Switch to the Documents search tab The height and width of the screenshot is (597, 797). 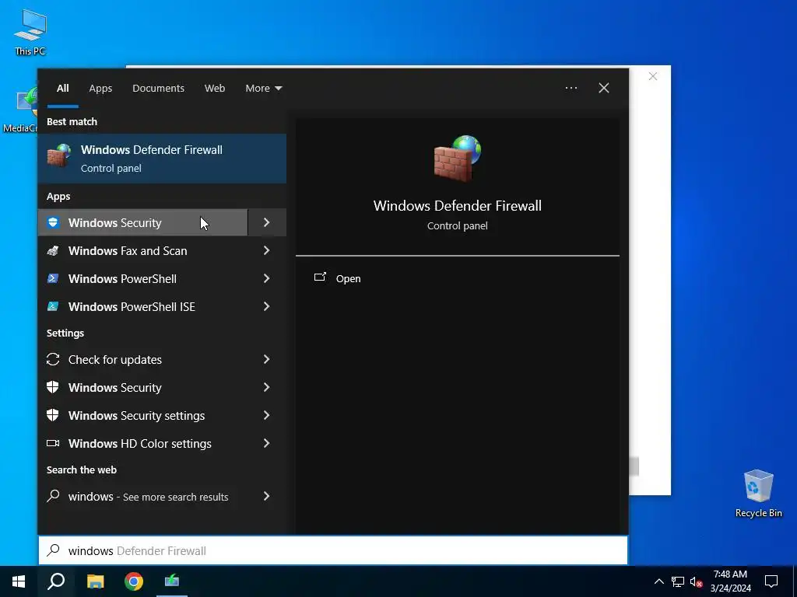158,89
